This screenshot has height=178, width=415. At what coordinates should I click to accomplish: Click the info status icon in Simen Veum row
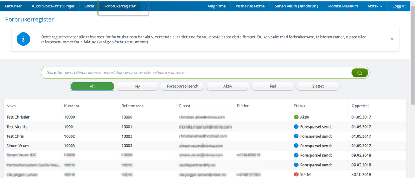(x=296, y=146)
